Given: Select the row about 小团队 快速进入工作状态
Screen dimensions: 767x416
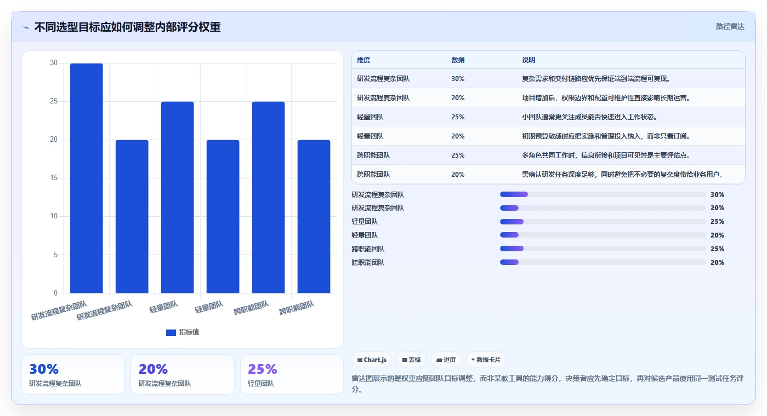Looking at the screenshot, I should coord(548,117).
